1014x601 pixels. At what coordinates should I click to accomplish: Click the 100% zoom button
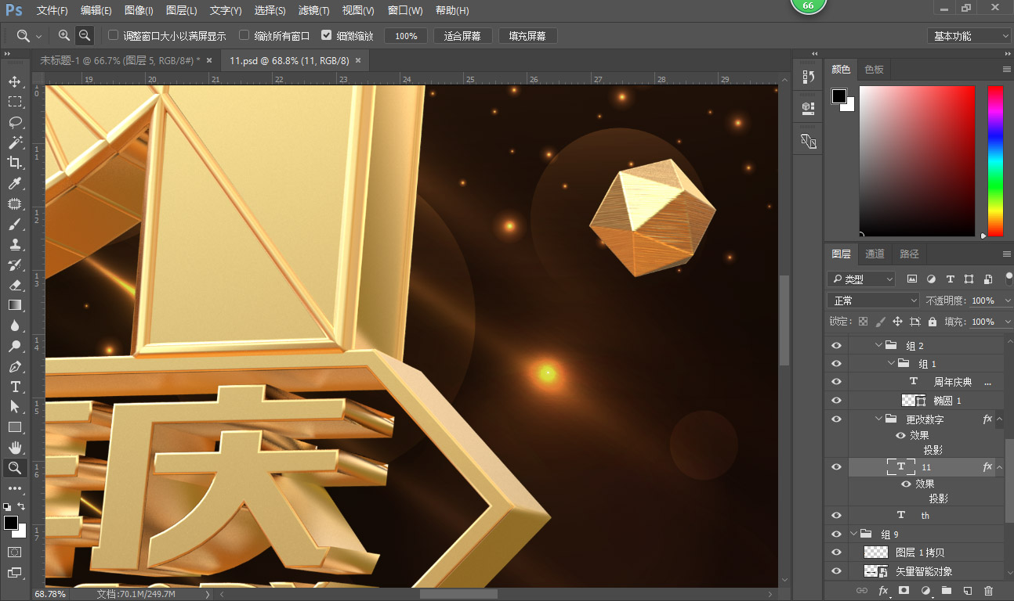(406, 36)
